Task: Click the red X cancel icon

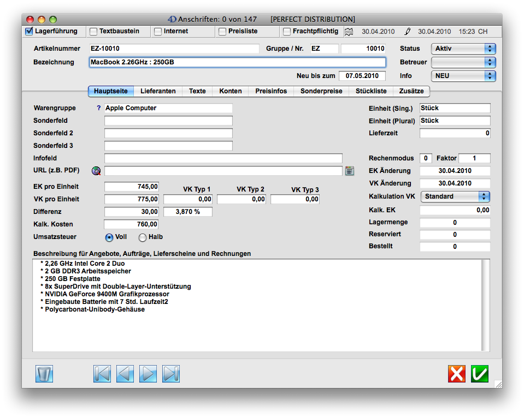Action: click(x=457, y=374)
